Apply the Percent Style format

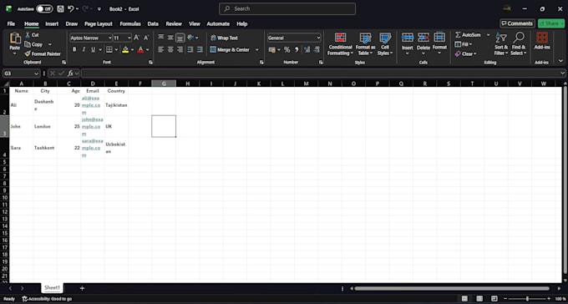click(x=287, y=49)
